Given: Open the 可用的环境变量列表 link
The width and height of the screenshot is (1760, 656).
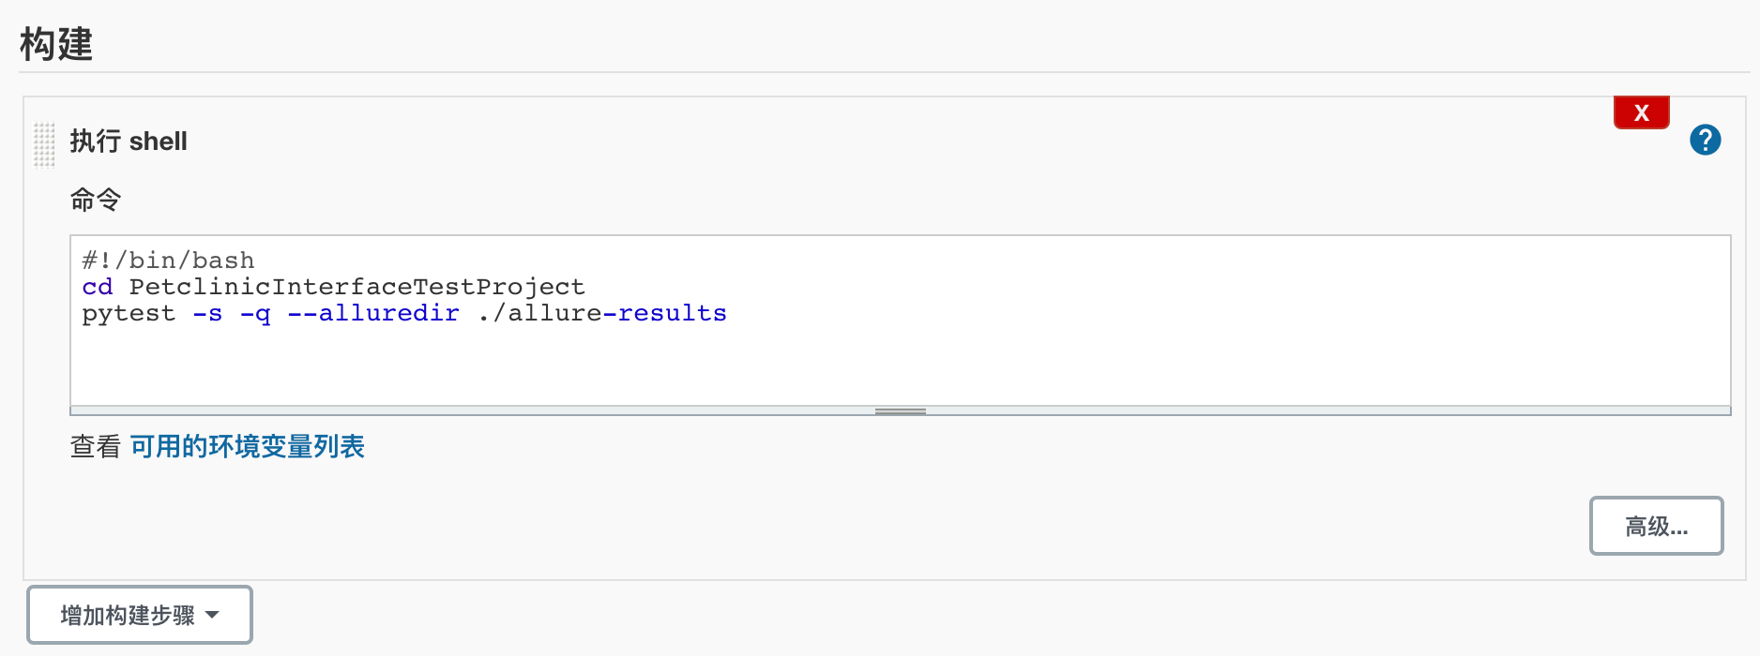Looking at the screenshot, I should pyautogui.click(x=247, y=446).
